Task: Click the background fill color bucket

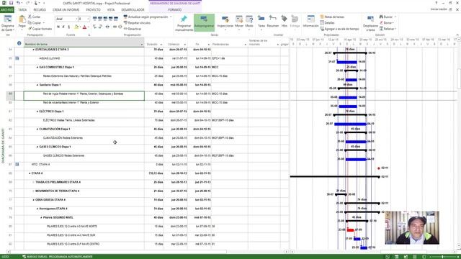Action: [76, 27]
